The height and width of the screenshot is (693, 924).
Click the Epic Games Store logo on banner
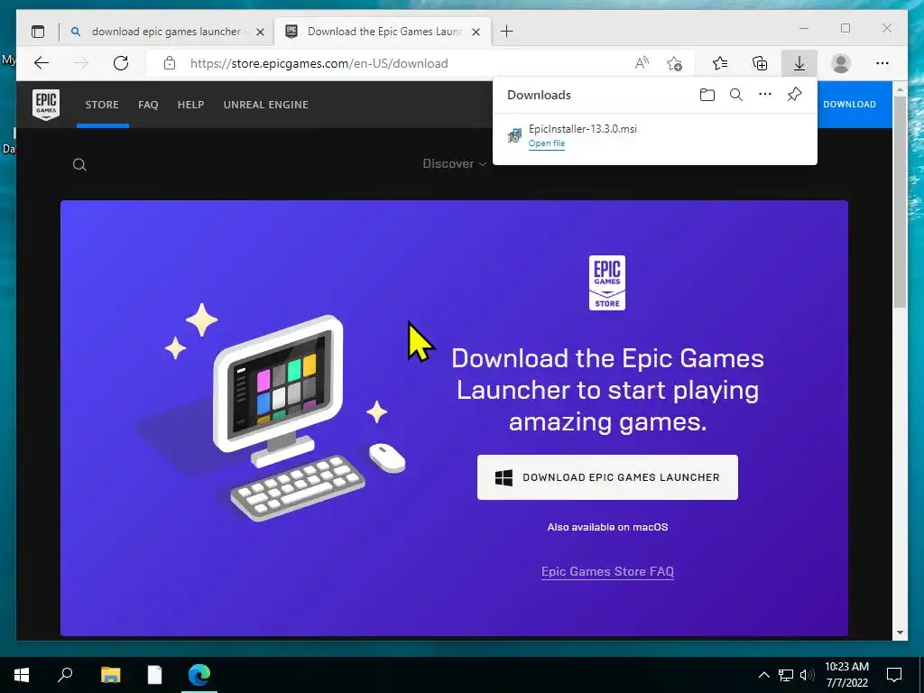tap(607, 282)
